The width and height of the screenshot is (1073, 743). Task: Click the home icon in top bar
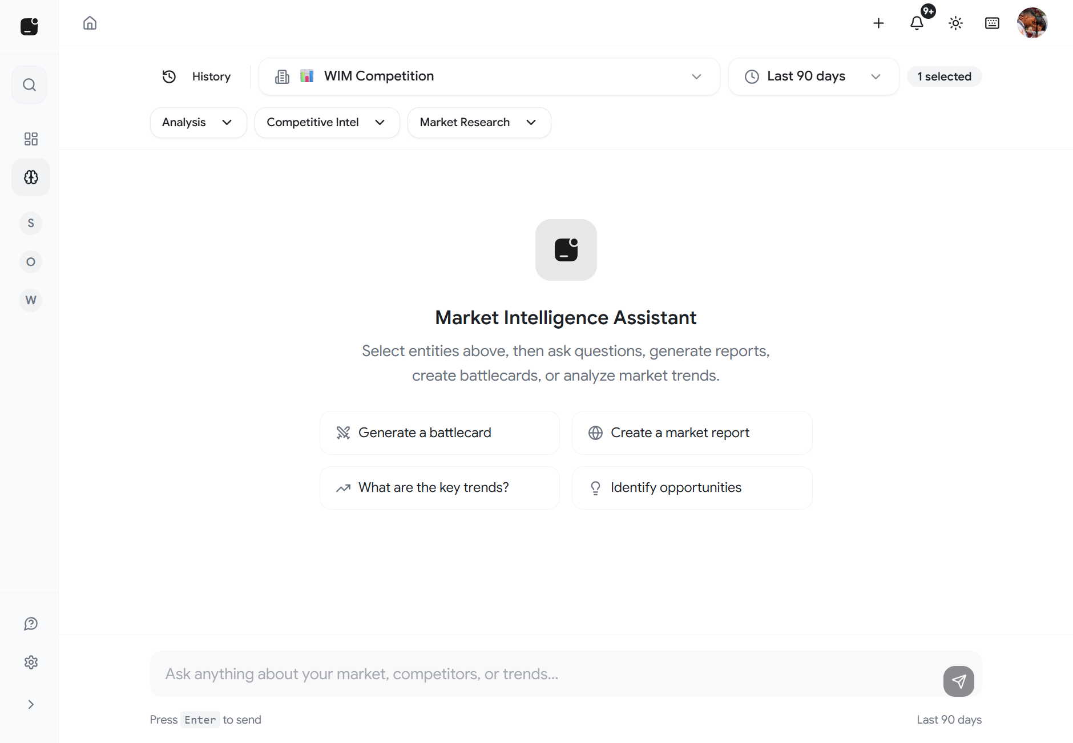[x=90, y=23]
